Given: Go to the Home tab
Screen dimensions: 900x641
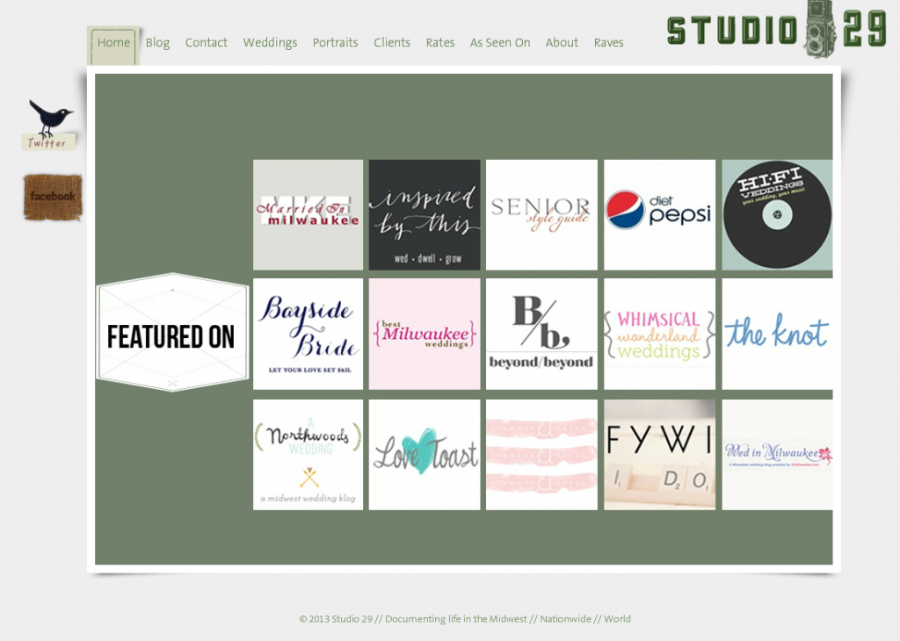Looking at the screenshot, I should point(113,43).
